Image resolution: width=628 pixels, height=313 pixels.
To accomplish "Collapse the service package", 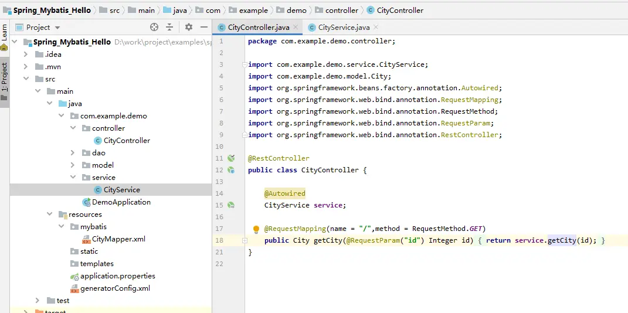I will [x=73, y=178].
